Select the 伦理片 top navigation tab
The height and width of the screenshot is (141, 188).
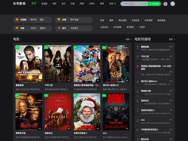pos(92,4)
